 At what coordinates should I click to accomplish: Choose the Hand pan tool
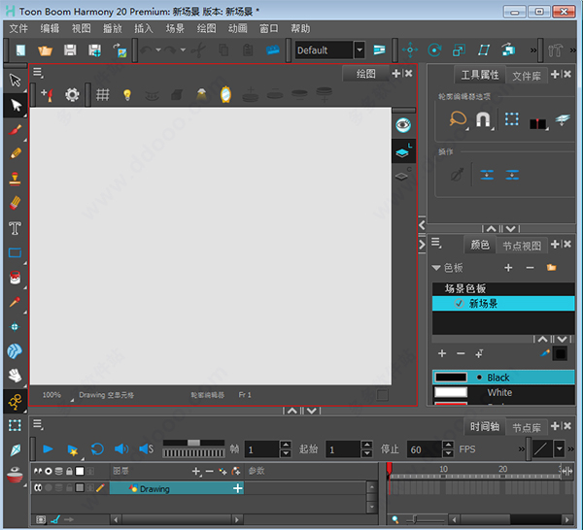tap(15, 375)
